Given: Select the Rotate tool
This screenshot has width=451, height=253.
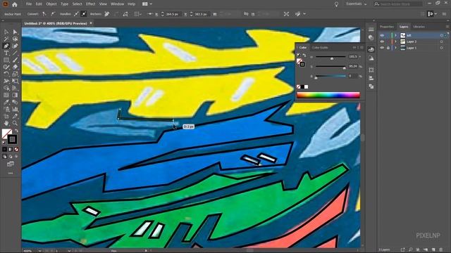Looking at the screenshot, I should [6, 74].
